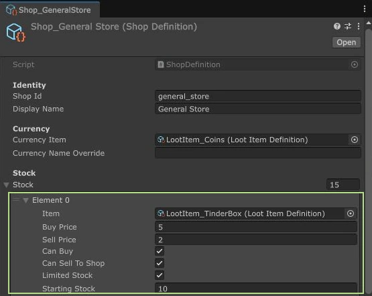Pick object for Element 0 Item field
This screenshot has height=296, width=372.
pos(350,213)
